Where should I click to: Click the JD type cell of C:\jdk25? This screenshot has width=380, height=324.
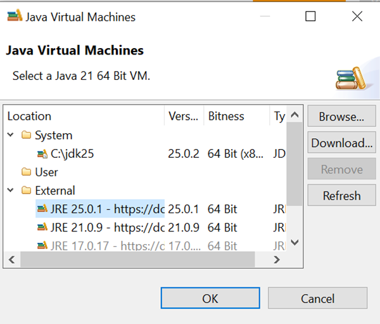coord(279,153)
